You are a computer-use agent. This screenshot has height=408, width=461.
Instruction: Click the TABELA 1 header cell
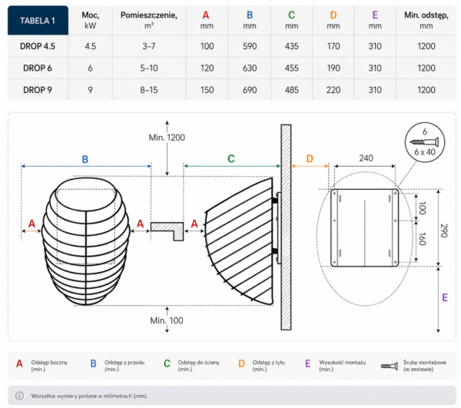[38, 20]
